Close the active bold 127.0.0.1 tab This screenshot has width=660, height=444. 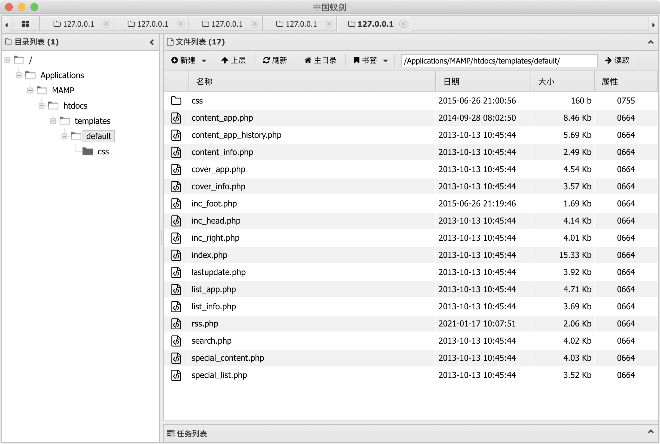403,24
